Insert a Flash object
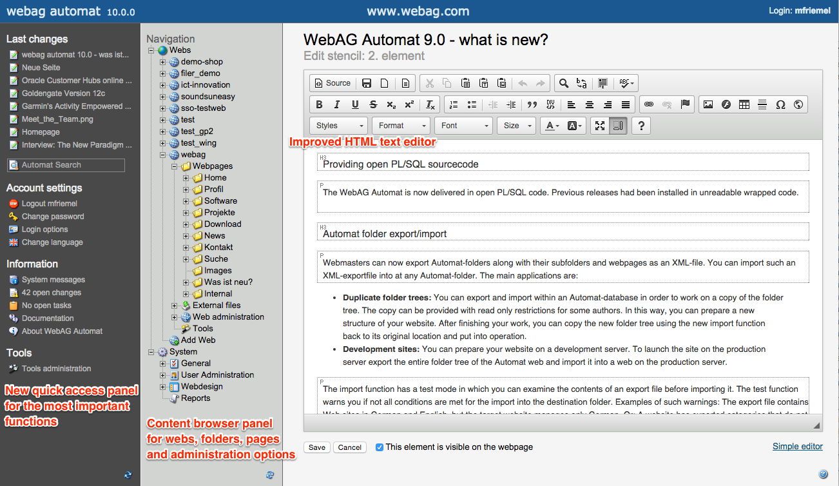The image size is (839, 486). (x=726, y=104)
